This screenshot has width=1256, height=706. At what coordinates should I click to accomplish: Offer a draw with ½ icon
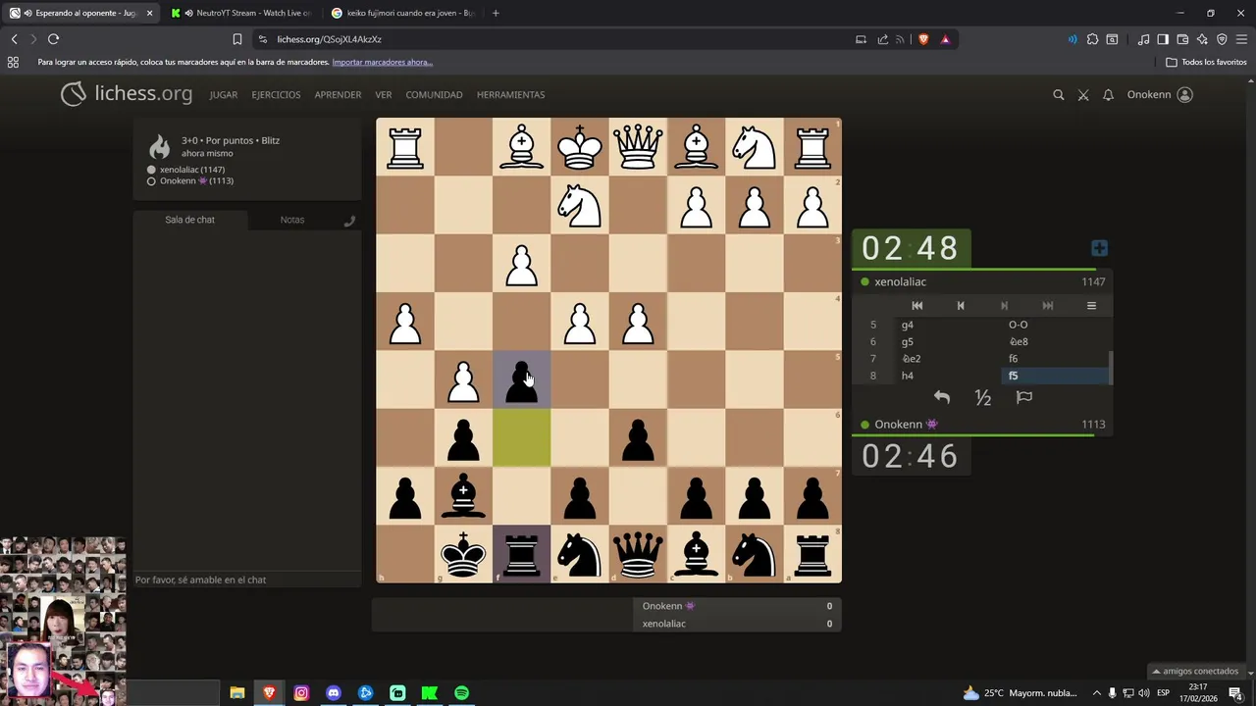(982, 397)
